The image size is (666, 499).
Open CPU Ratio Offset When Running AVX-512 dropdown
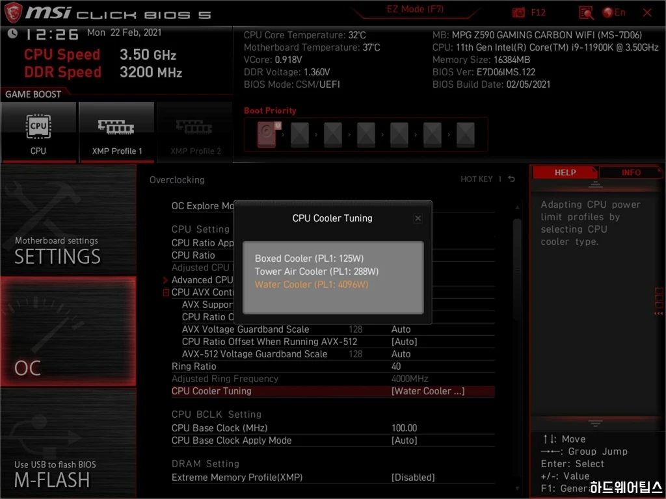tap(404, 342)
